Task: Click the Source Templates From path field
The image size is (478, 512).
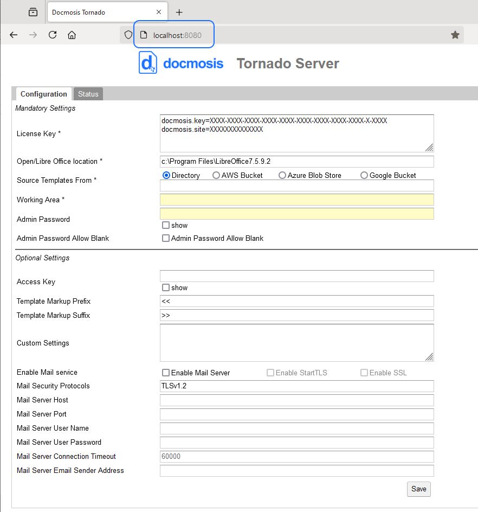Action: (x=296, y=185)
